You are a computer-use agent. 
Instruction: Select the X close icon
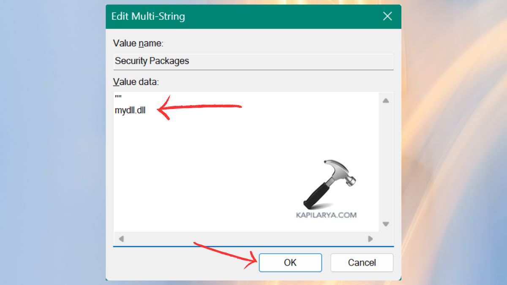click(387, 16)
